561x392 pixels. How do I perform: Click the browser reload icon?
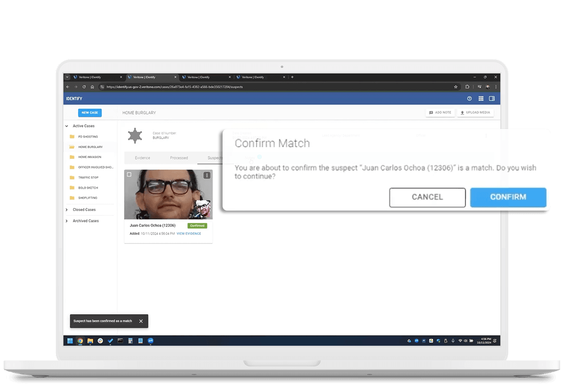tap(84, 87)
